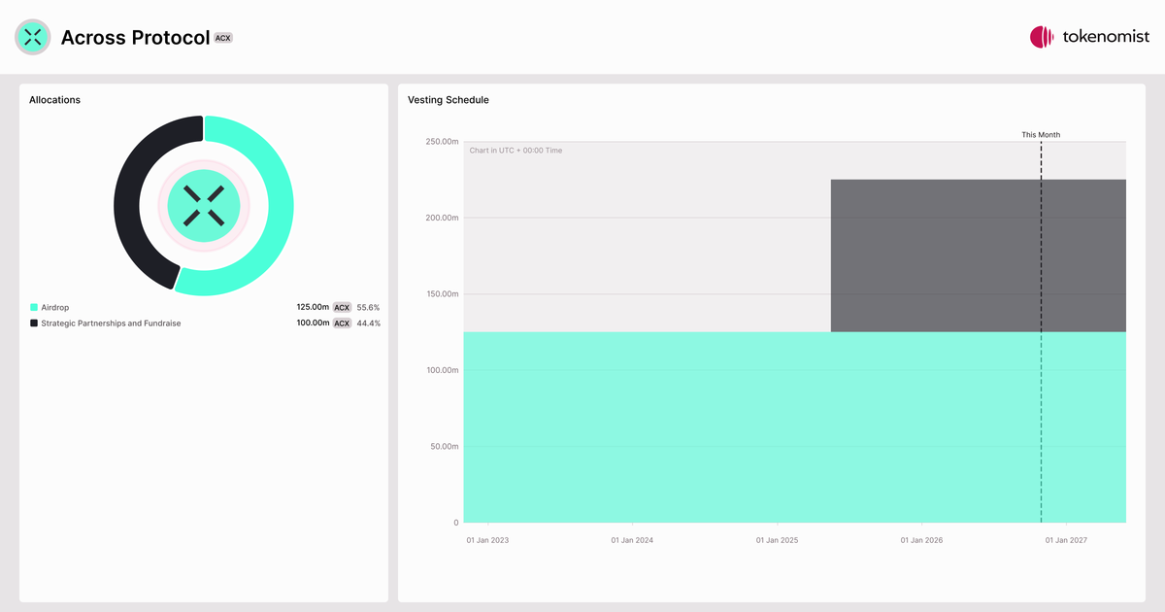Click the 100.00m Strategic Partnerships amount
The width and height of the screenshot is (1165, 612).
point(313,323)
